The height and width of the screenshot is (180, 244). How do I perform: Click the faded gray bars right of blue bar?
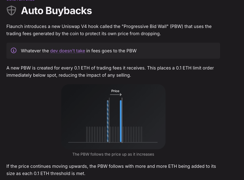(x=132, y=134)
